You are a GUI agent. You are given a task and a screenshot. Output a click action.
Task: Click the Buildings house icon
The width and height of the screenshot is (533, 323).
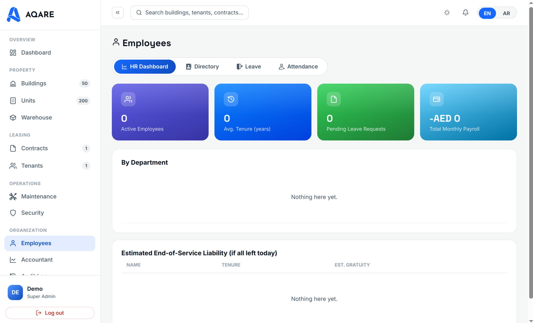coord(13,83)
